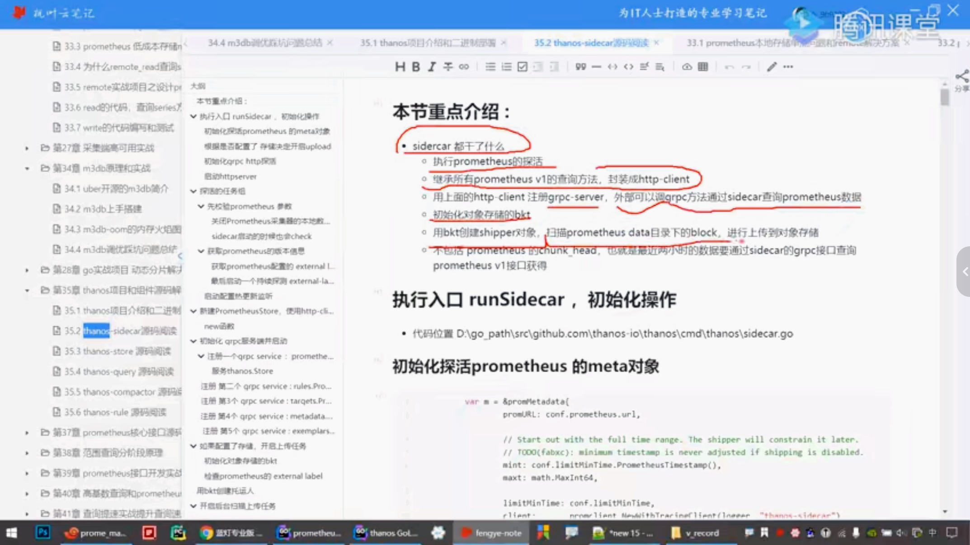Image resolution: width=970 pixels, height=545 pixels.
Task: Open right edge slide-out panel handle
Action: [964, 272]
